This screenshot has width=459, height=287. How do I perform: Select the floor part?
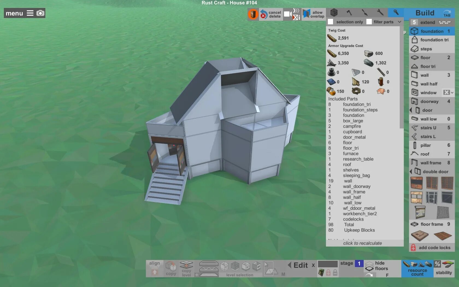(x=432, y=58)
